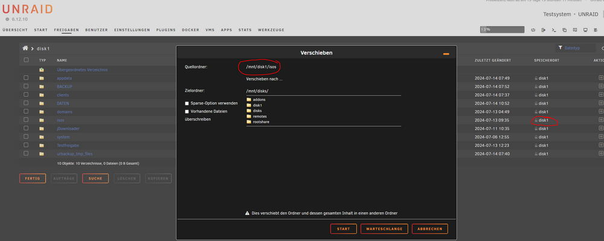Click the feedback speech bubble icon

point(575,30)
